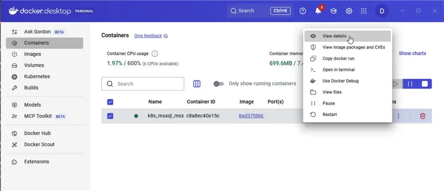Open Ask Gordon in sidebar

point(44,32)
